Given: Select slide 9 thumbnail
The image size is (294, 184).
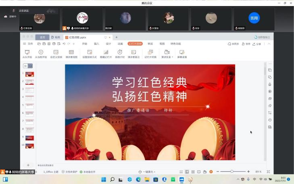Looking at the screenshot, I should click(30, 138).
